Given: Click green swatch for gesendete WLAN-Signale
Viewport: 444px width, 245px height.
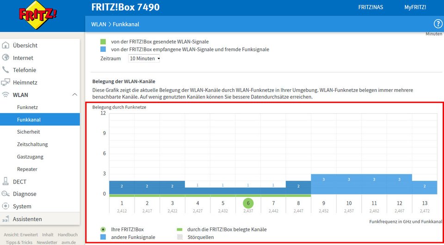Looking at the screenshot, I should coord(103,42).
